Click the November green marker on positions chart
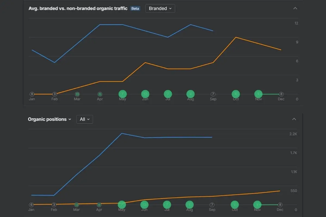Screen dimensions: 326x217 coord(257,205)
